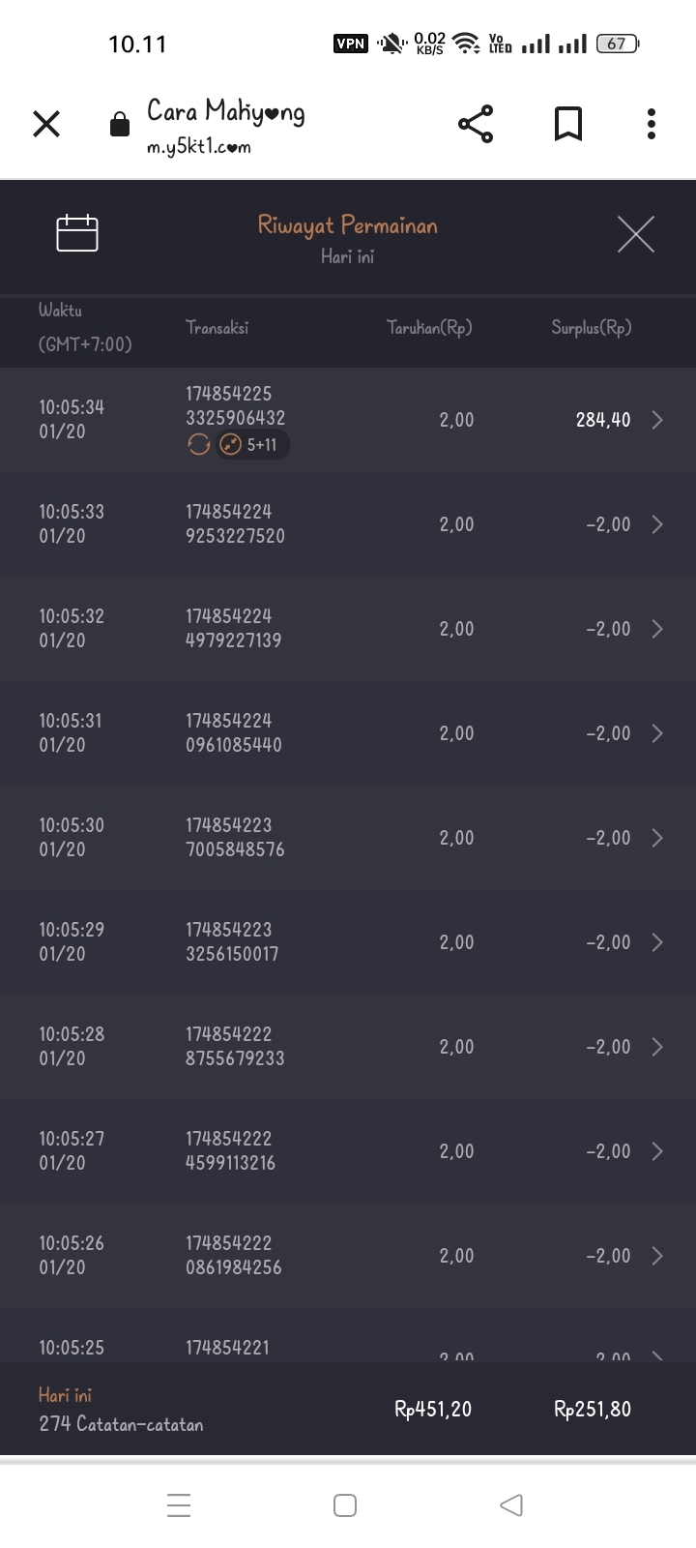Open details chevron for 10:05:27 entry

pyautogui.click(x=657, y=1151)
